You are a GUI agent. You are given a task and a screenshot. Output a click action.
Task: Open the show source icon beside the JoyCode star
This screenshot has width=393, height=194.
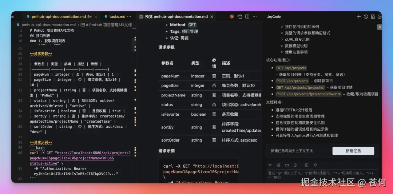click(x=240, y=17)
